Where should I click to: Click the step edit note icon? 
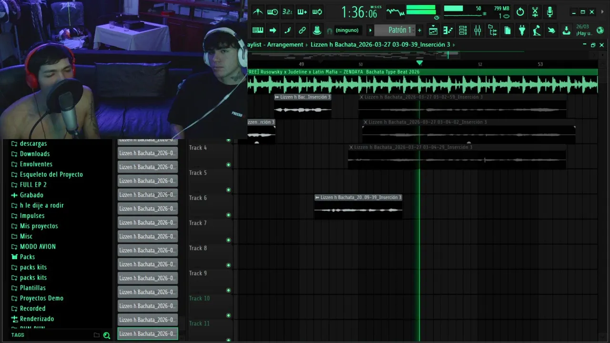coord(287,30)
